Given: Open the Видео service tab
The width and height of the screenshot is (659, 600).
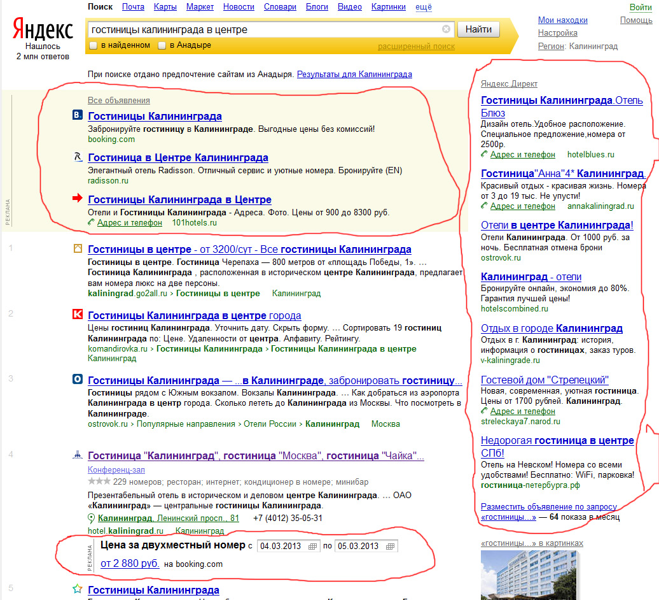Looking at the screenshot, I should (350, 7).
